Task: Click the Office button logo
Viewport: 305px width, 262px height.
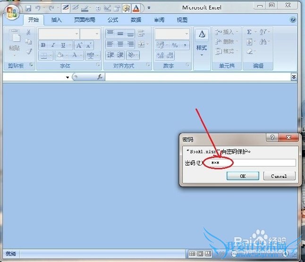Action: click(11, 12)
